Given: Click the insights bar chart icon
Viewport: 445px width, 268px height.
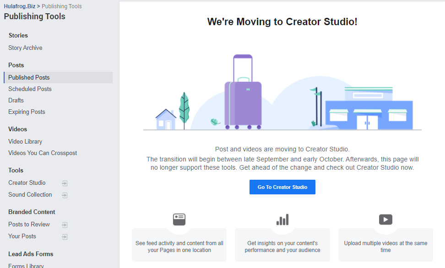Looking at the screenshot, I should click(x=282, y=220).
